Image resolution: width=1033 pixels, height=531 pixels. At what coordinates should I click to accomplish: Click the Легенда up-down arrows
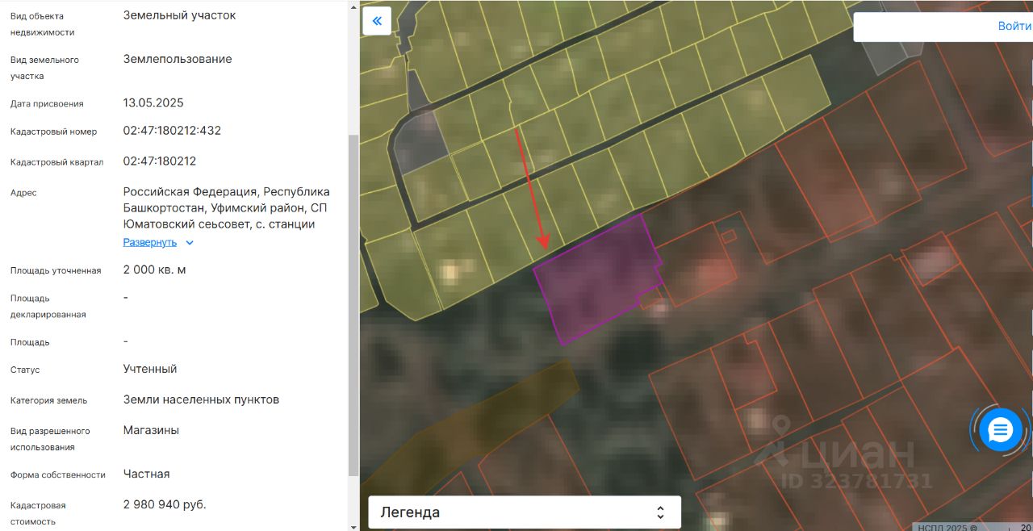(x=660, y=512)
